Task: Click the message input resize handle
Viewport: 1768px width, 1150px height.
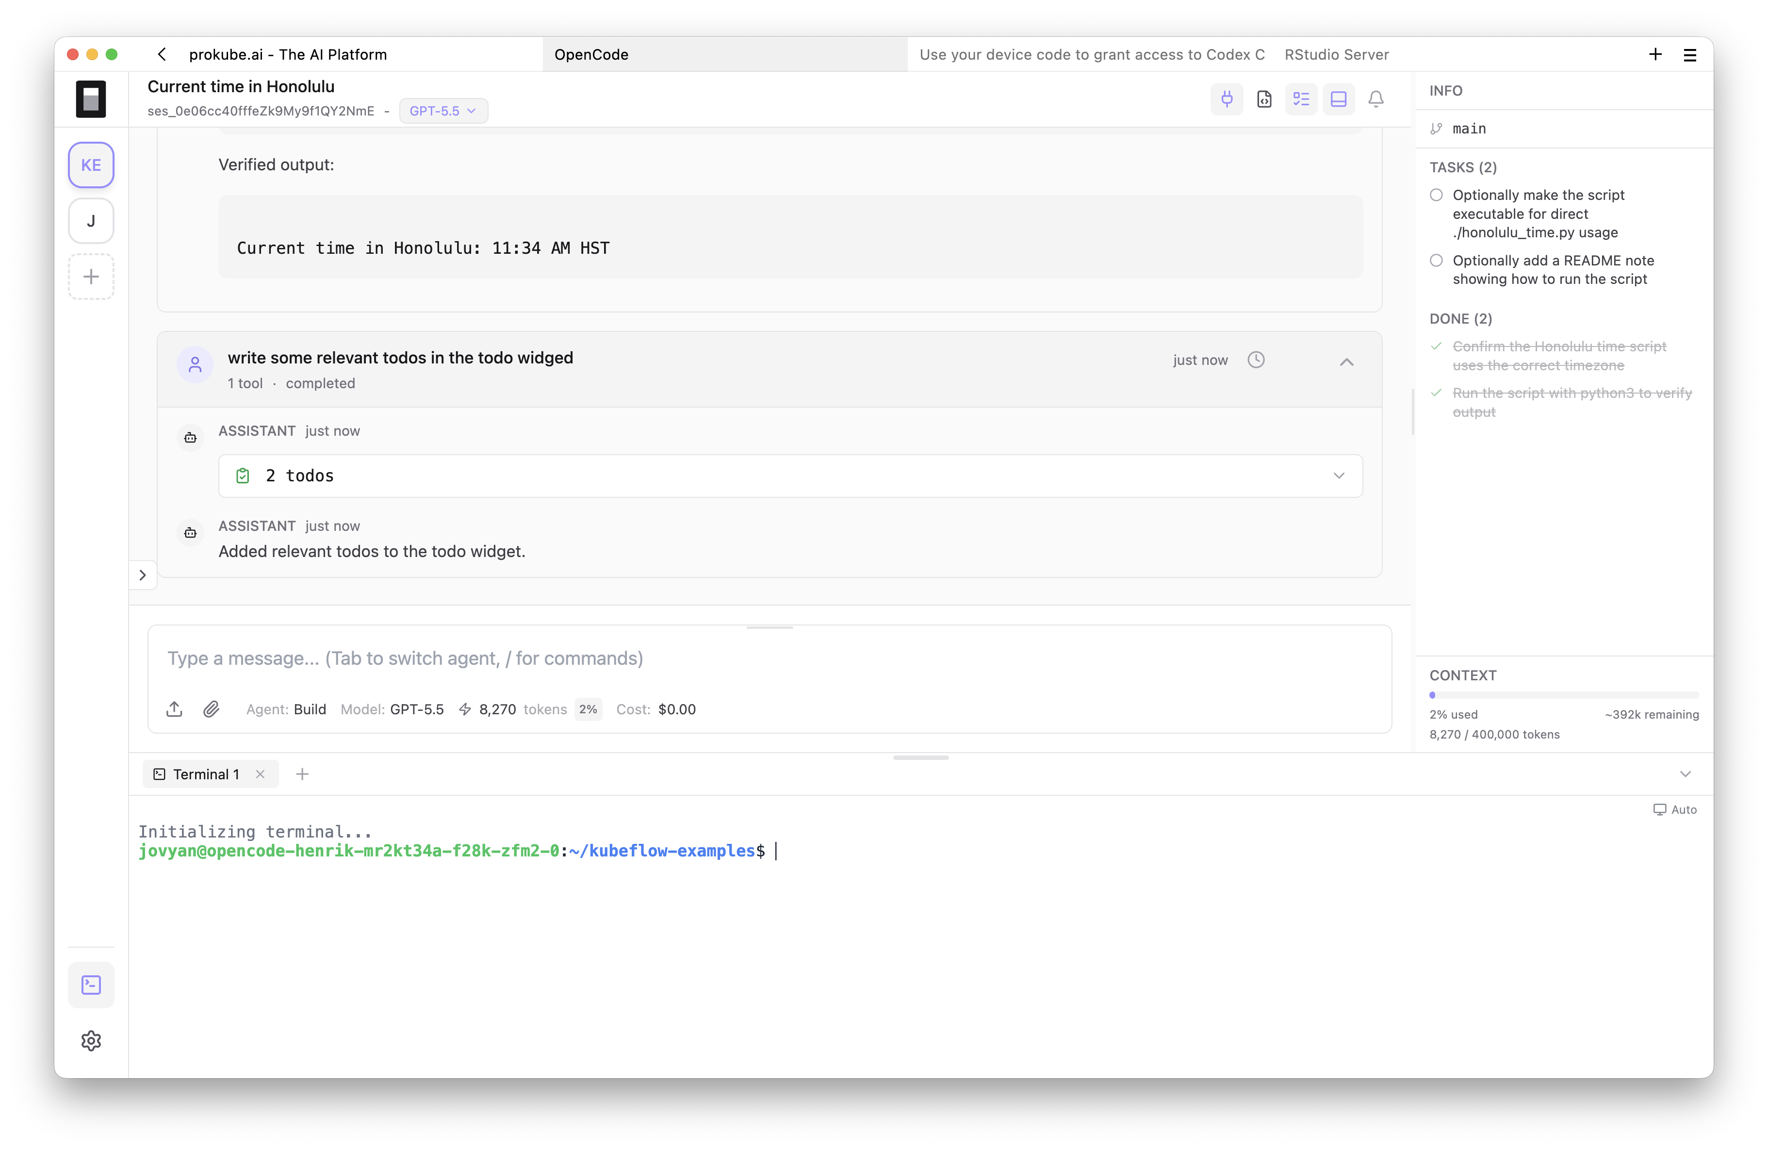Action: click(769, 627)
